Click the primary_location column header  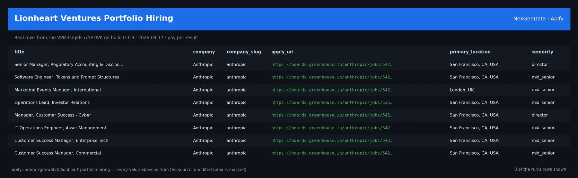point(470,52)
